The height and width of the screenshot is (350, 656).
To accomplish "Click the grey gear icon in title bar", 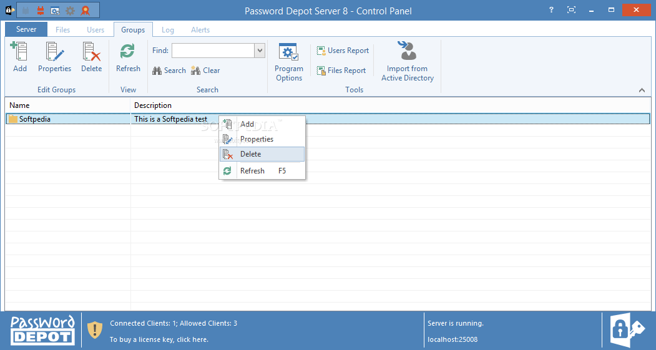I will pyautogui.click(x=71, y=11).
